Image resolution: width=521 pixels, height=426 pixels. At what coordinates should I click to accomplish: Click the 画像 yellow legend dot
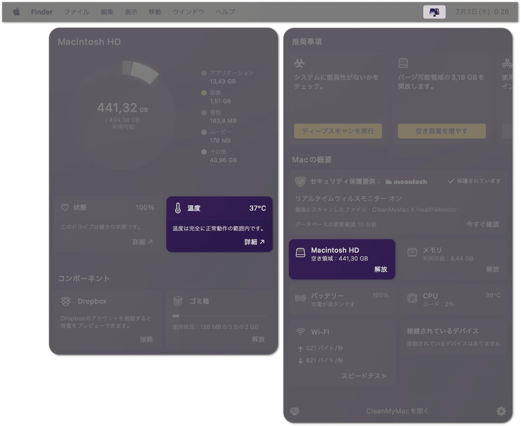pyautogui.click(x=204, y=93)
